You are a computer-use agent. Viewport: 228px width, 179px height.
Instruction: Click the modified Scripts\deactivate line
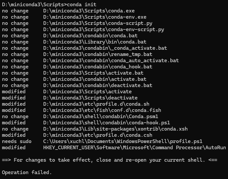click(x=70, y=98)
